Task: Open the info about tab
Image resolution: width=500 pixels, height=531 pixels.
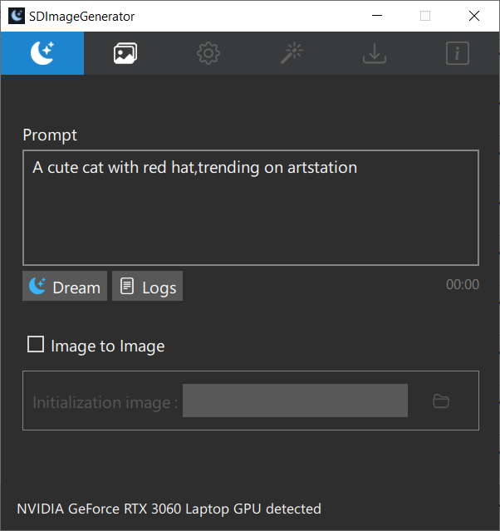Action: [458, 53]
